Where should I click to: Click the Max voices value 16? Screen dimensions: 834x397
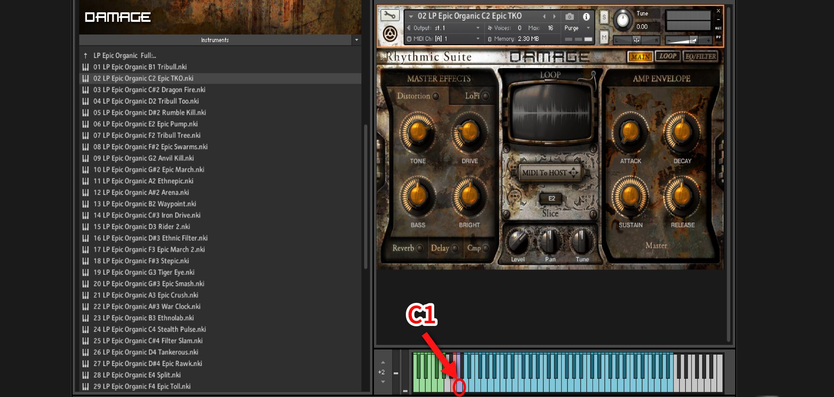[x=550, y=28]
